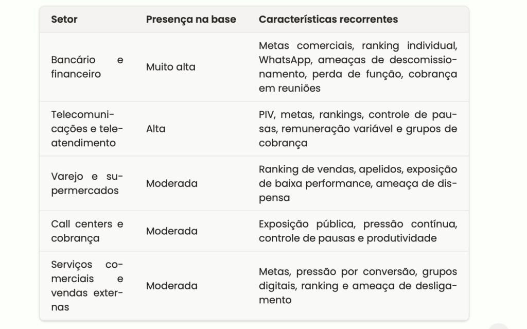Select the Bancário e financeiro cell
Viewport: 527px width, 329px height.
[87, 67]
